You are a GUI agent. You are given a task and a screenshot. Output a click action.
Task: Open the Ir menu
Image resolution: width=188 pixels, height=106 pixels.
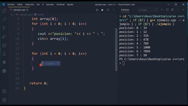43,4
